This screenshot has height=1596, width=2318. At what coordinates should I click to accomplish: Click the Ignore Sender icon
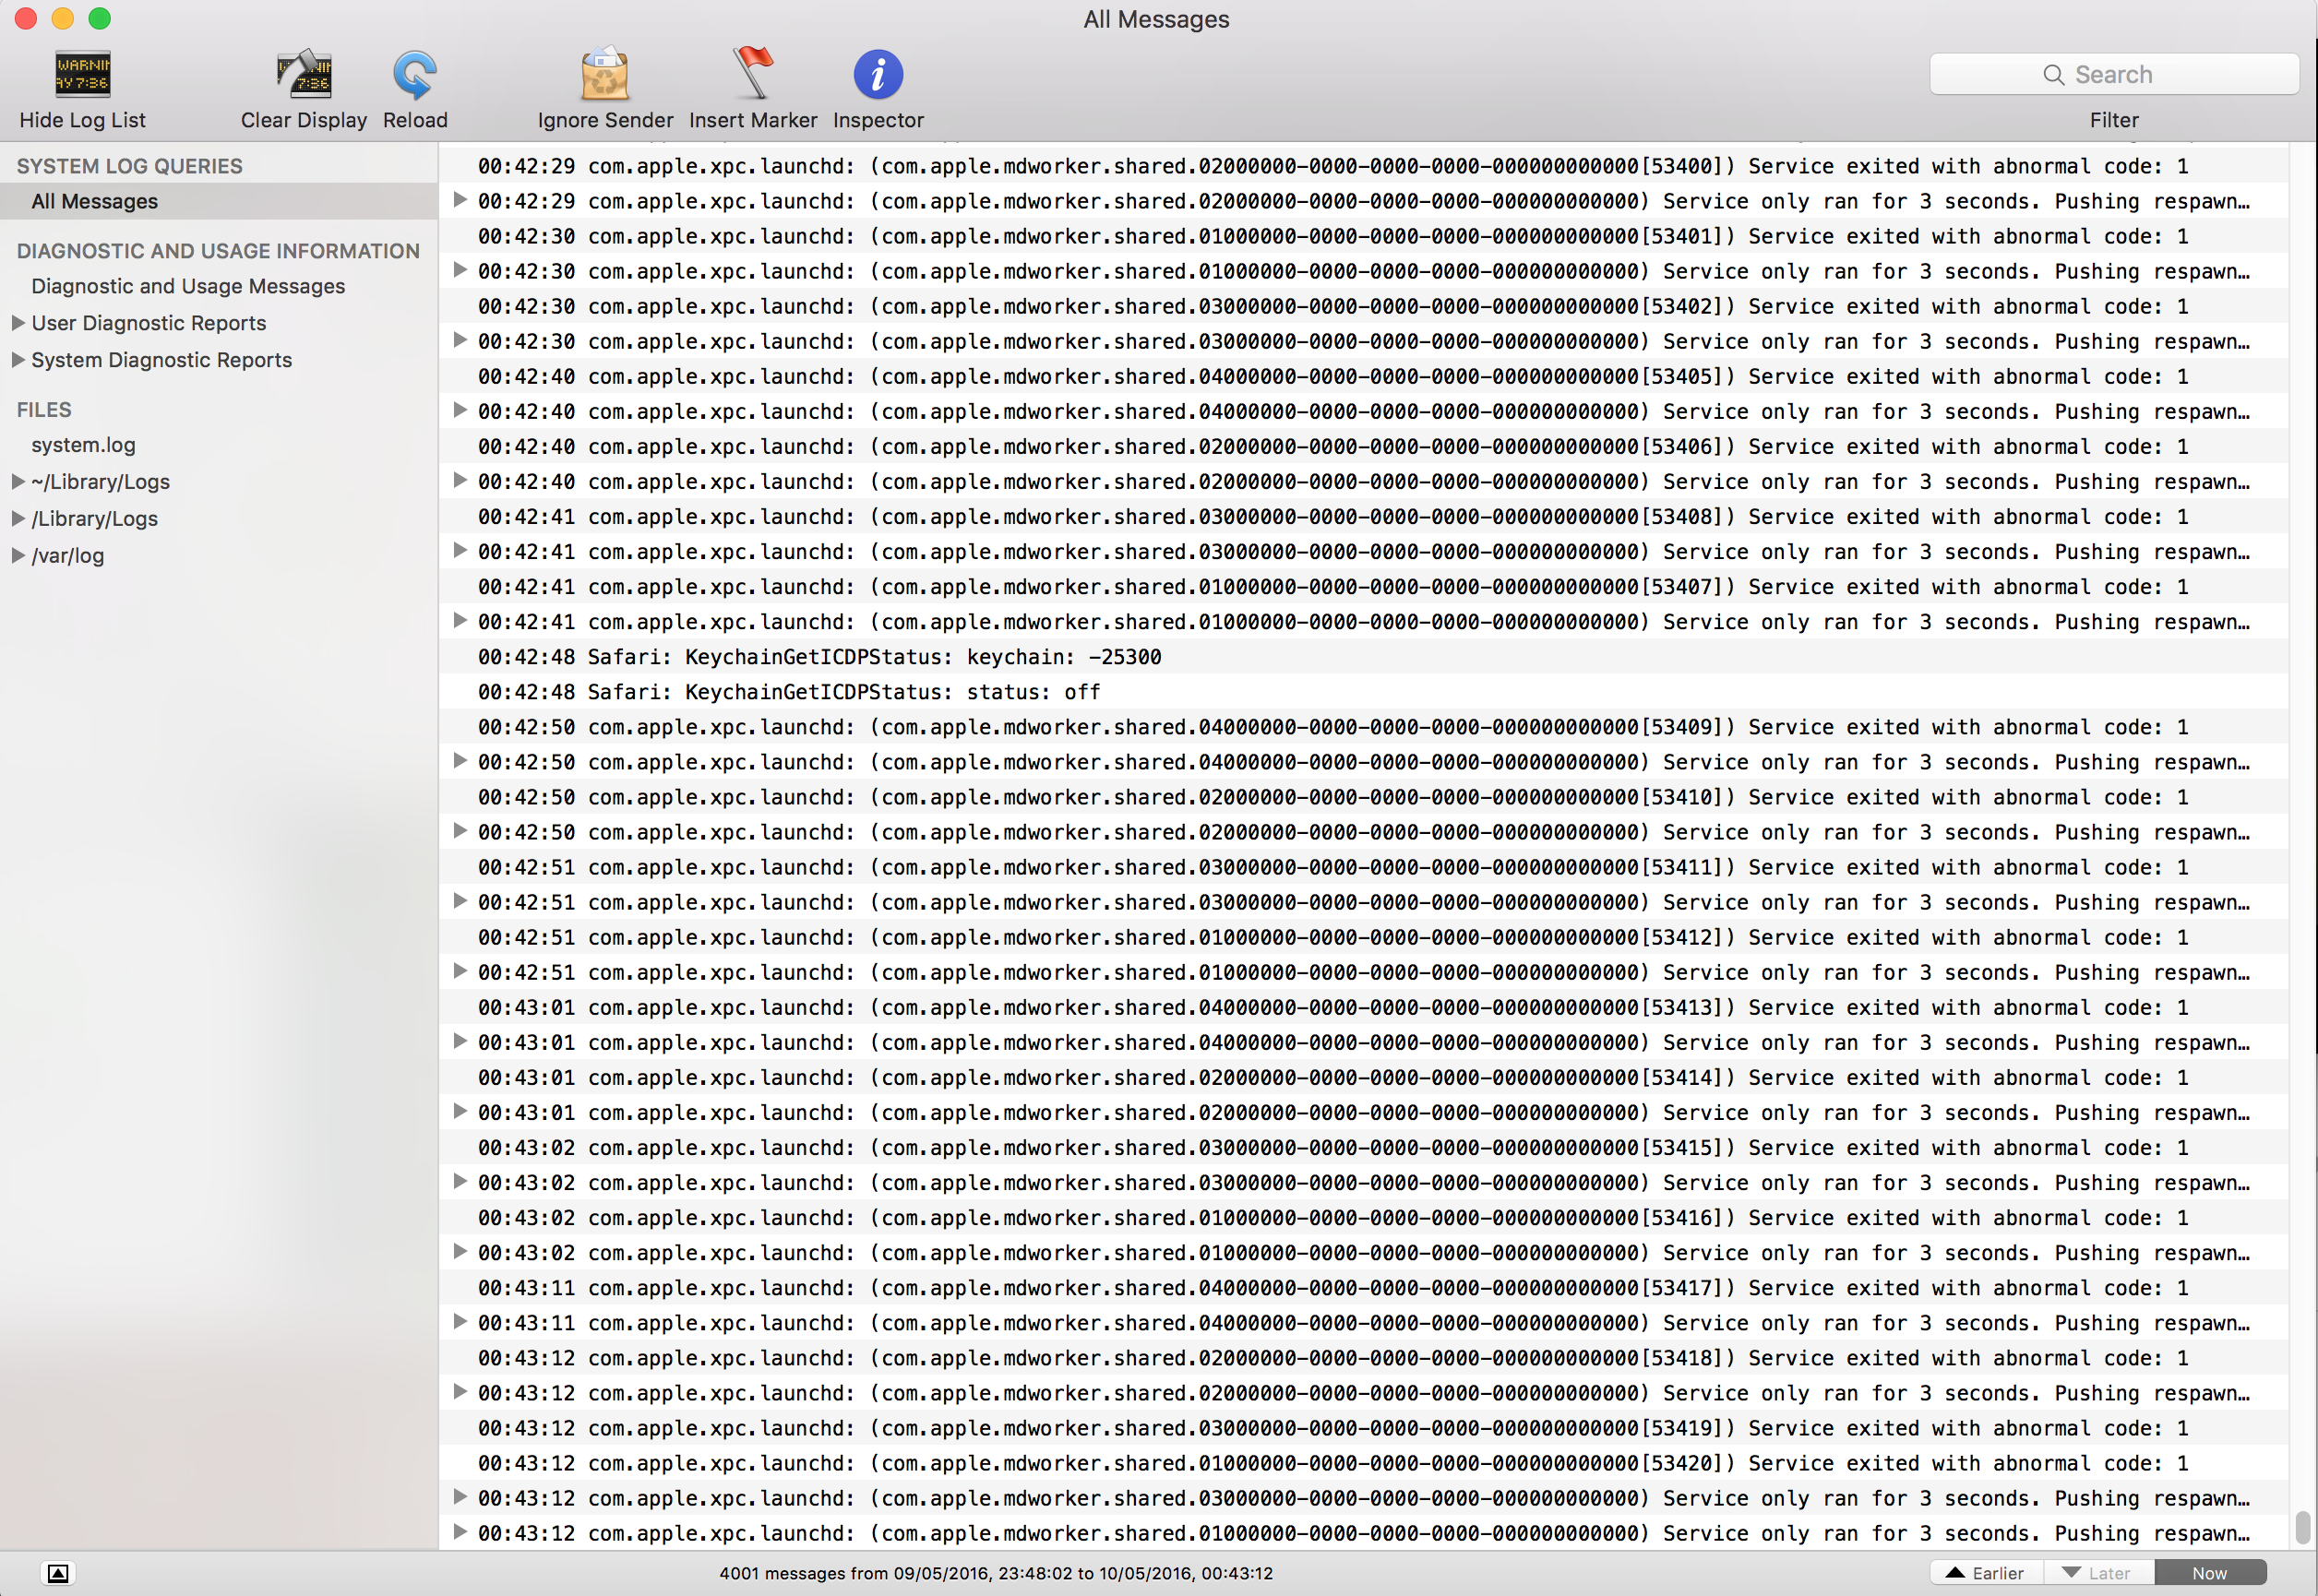click(604, 75)
